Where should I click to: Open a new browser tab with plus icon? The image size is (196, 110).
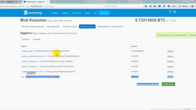52,2
